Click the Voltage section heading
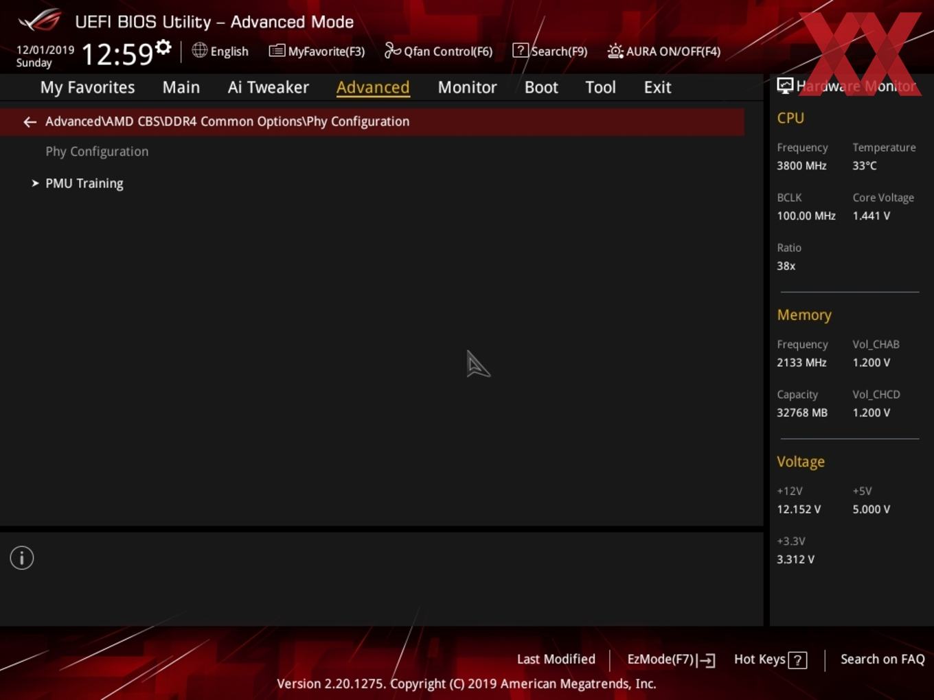 pos(801,462)
